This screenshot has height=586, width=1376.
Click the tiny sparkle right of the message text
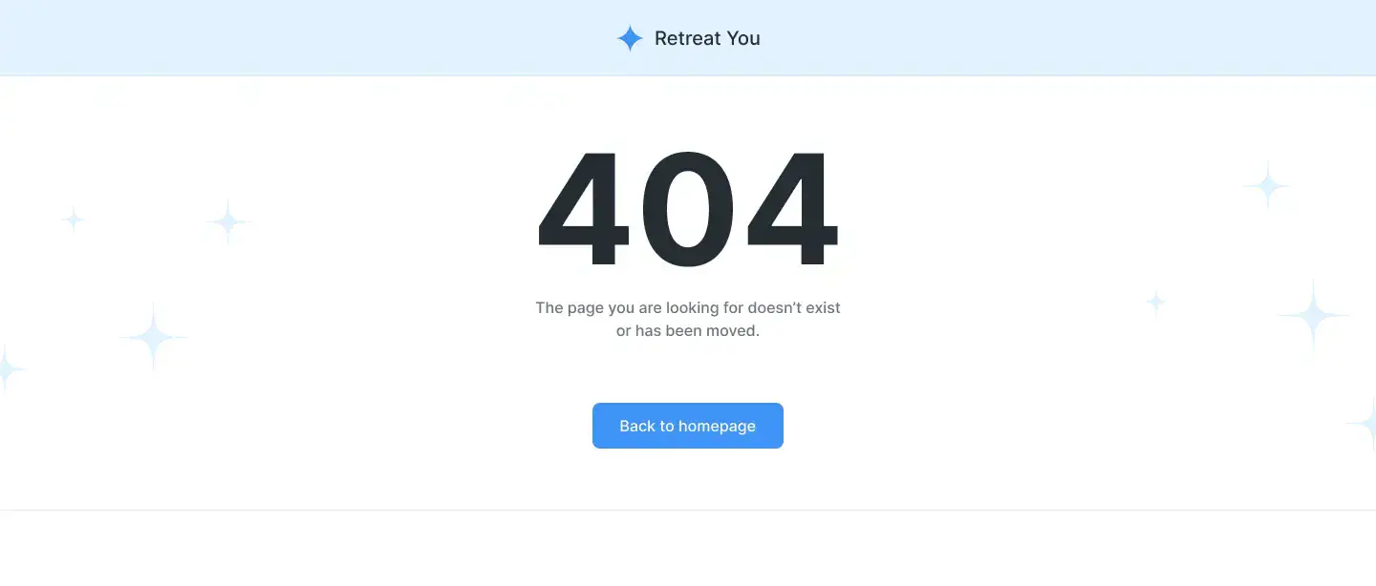point(1156,303)
